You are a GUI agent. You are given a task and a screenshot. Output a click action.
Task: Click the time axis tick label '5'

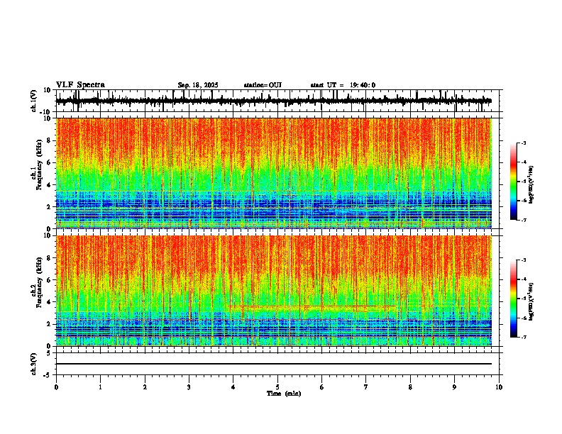click(x=277, y=387)
